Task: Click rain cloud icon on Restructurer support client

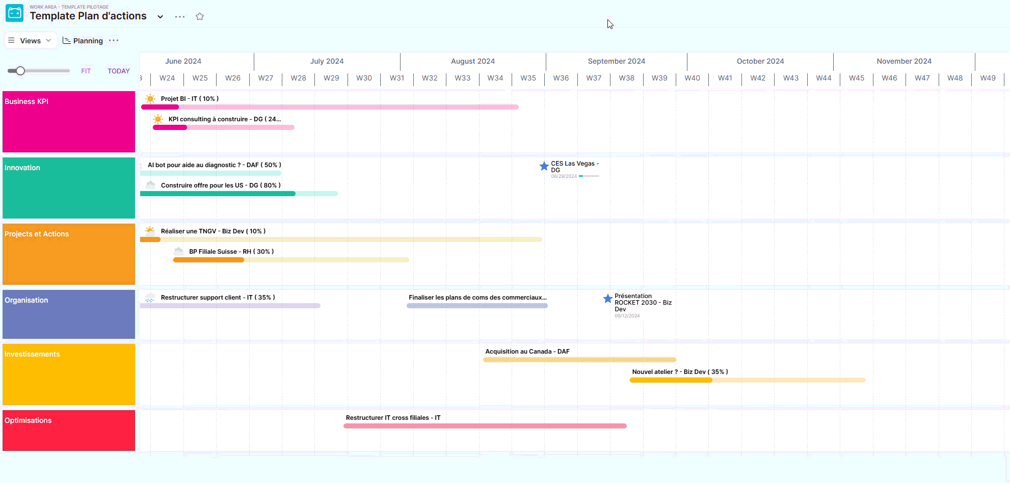Action: pyautogui.click(x=150, y=298)
